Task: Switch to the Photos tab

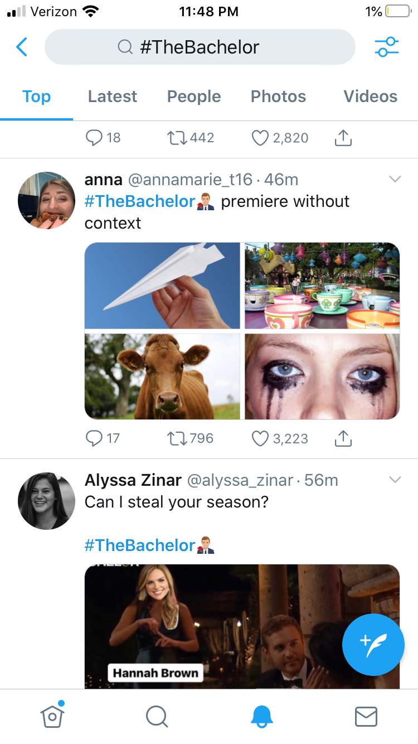Action: pyautogui.click(x=278, y=96)
